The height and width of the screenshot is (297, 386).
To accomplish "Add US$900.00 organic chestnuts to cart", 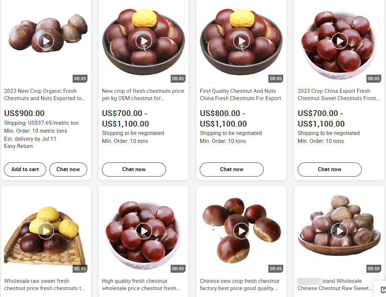I will (25, 169).
